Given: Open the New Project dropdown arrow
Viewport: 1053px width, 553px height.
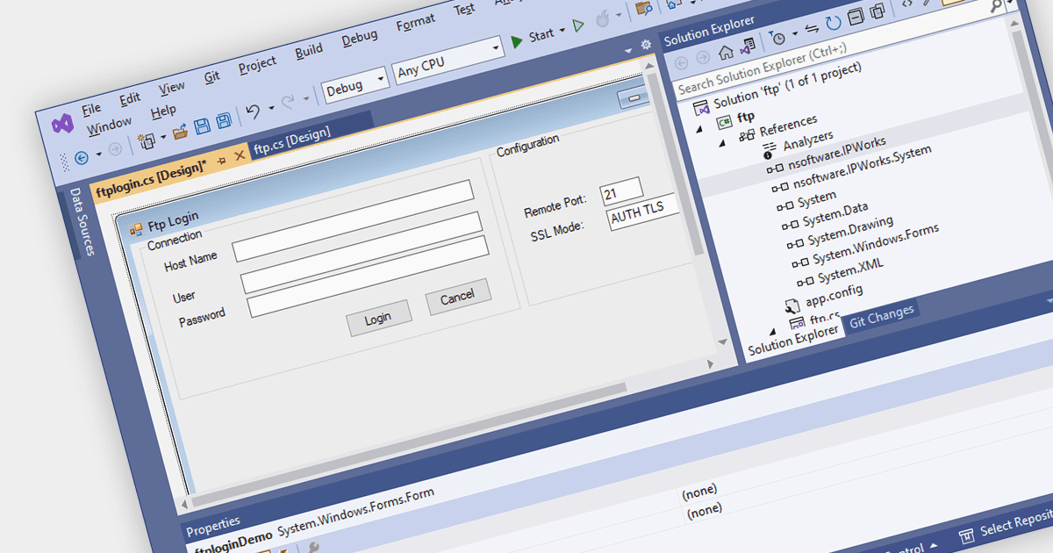Looking at the screenshot, I should click(x=161, y=138).
